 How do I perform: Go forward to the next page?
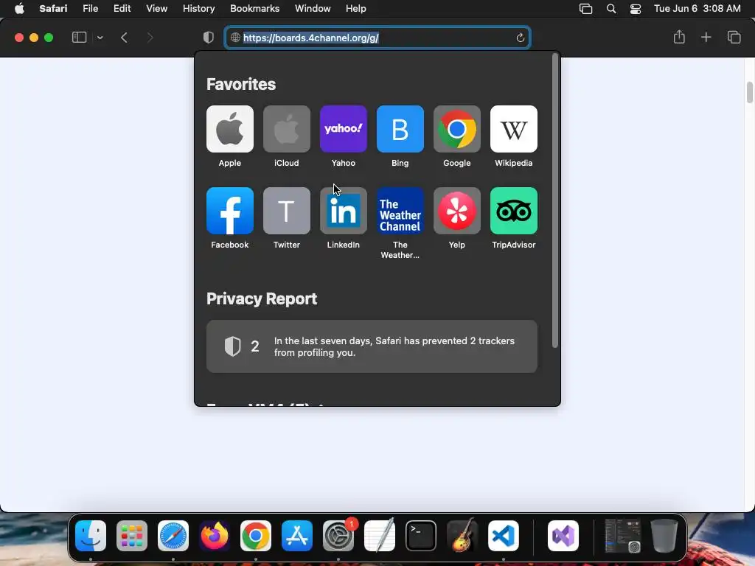click(x=150, y=38)
